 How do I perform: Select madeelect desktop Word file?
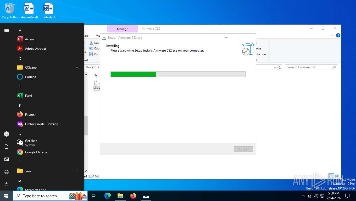(x=49, y=11)
